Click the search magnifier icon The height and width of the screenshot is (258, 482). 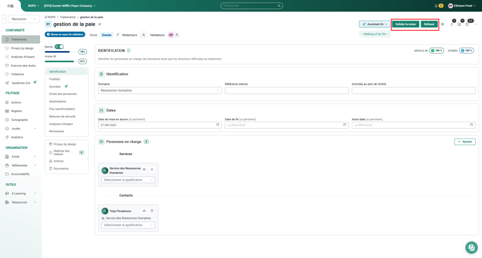[279, 6]
